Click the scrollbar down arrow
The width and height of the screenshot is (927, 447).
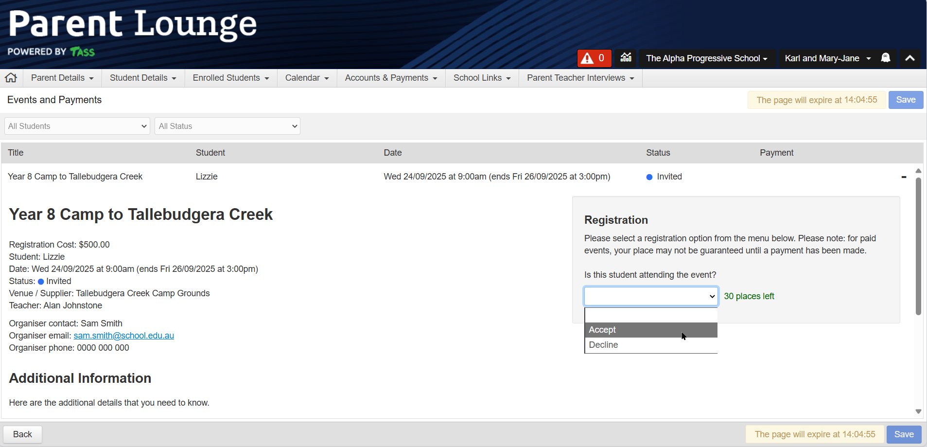918,411
